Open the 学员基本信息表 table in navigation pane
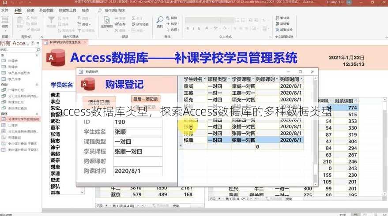The width and height of the screenshot is (388, 216). 19,73
